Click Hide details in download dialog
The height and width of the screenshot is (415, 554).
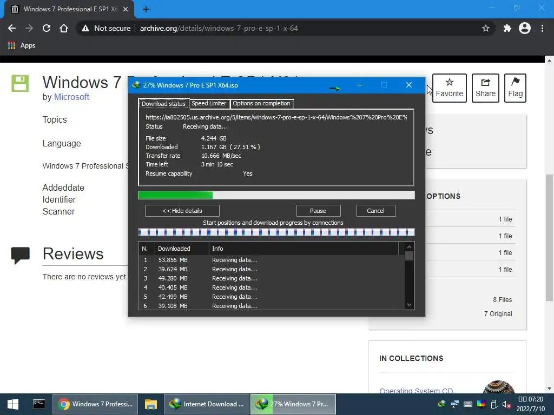click(182, 211)
